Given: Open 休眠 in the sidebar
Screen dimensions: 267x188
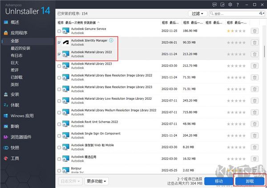Looking at the screenshot, I should tap(15, 105).
